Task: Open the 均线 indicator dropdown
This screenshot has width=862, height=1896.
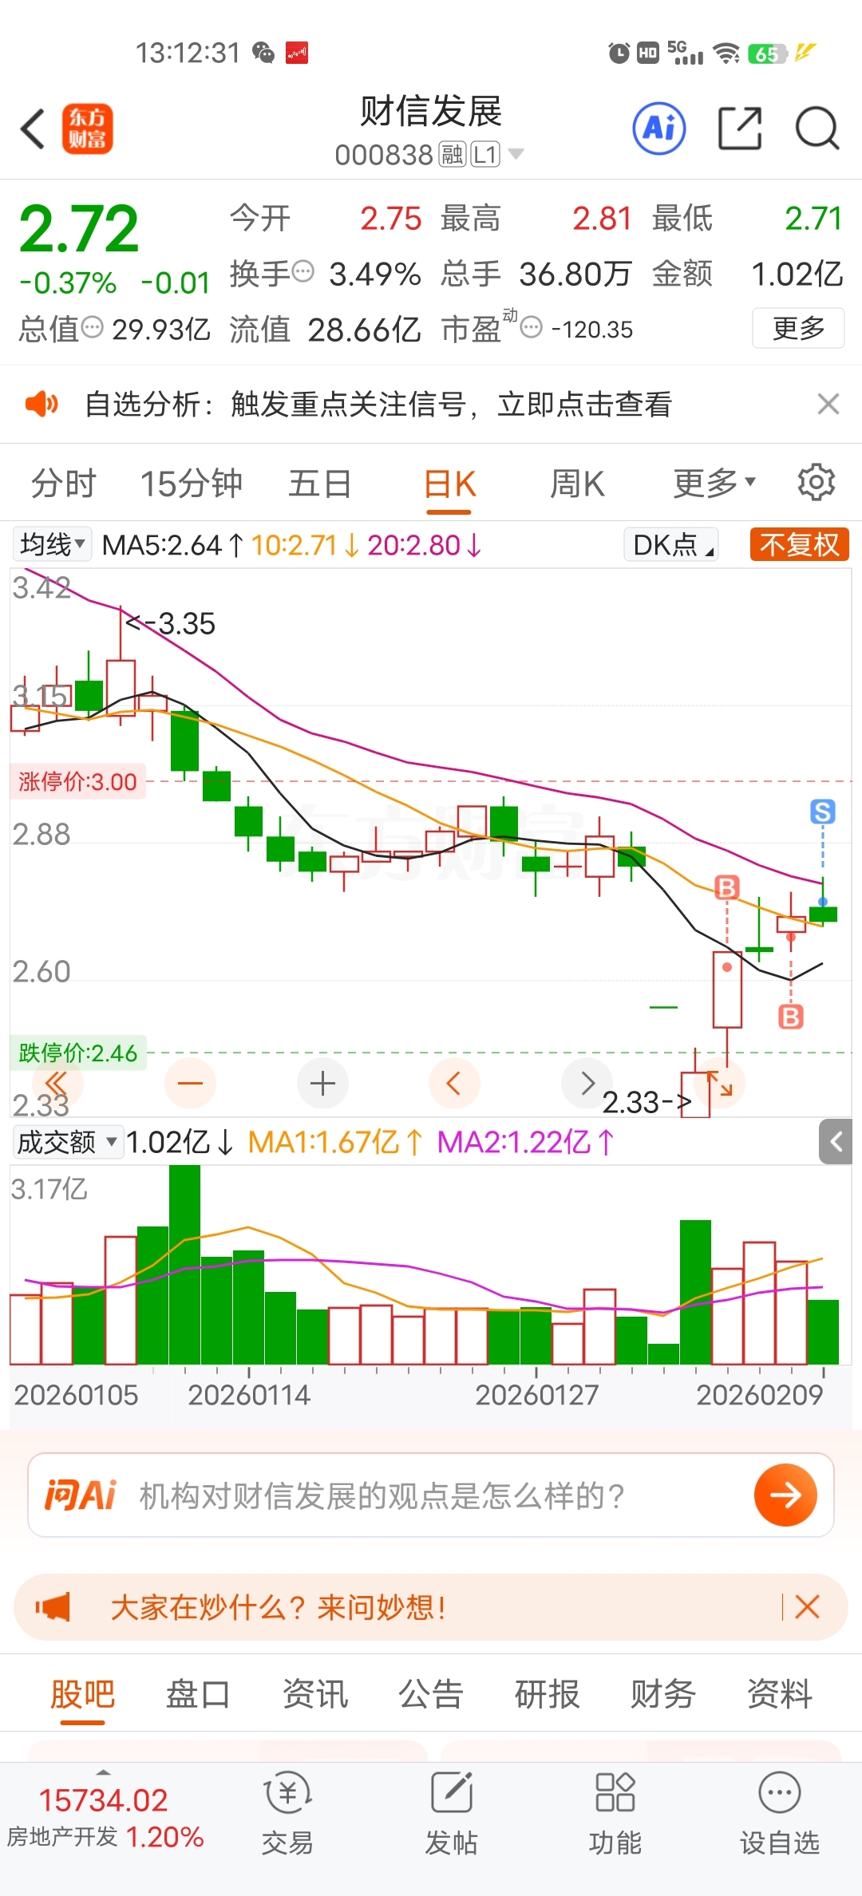Action: [52, 544]
